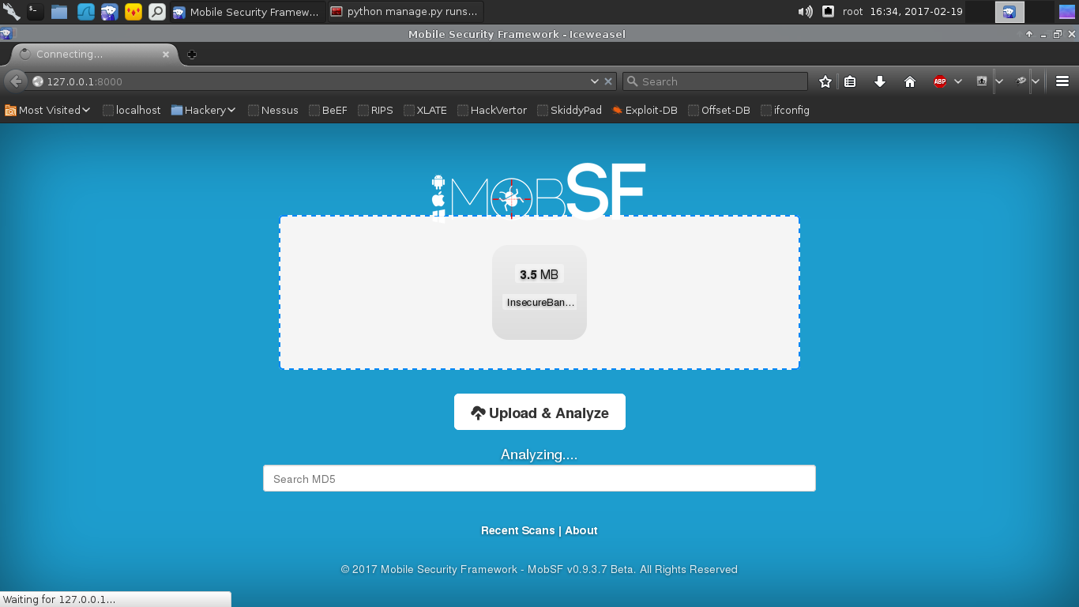The height and width of the screenshot is (607, 1079).
Task: Open the address bar history dropdown
Action: (x=595, y=81)
